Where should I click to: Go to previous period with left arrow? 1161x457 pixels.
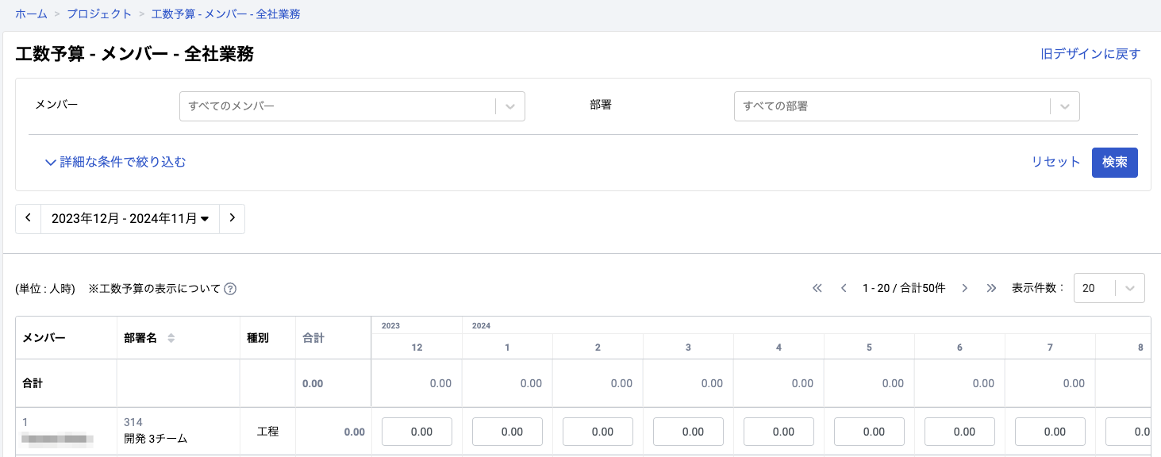(29, 219)
